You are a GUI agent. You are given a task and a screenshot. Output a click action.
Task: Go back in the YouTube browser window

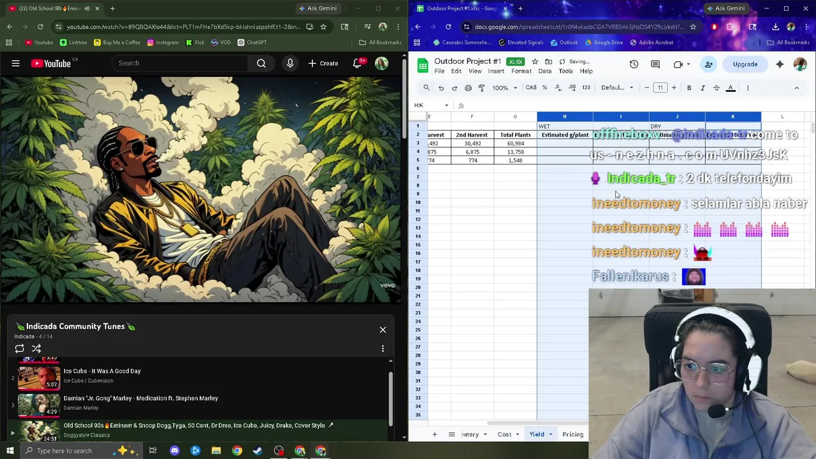(10, 27)
